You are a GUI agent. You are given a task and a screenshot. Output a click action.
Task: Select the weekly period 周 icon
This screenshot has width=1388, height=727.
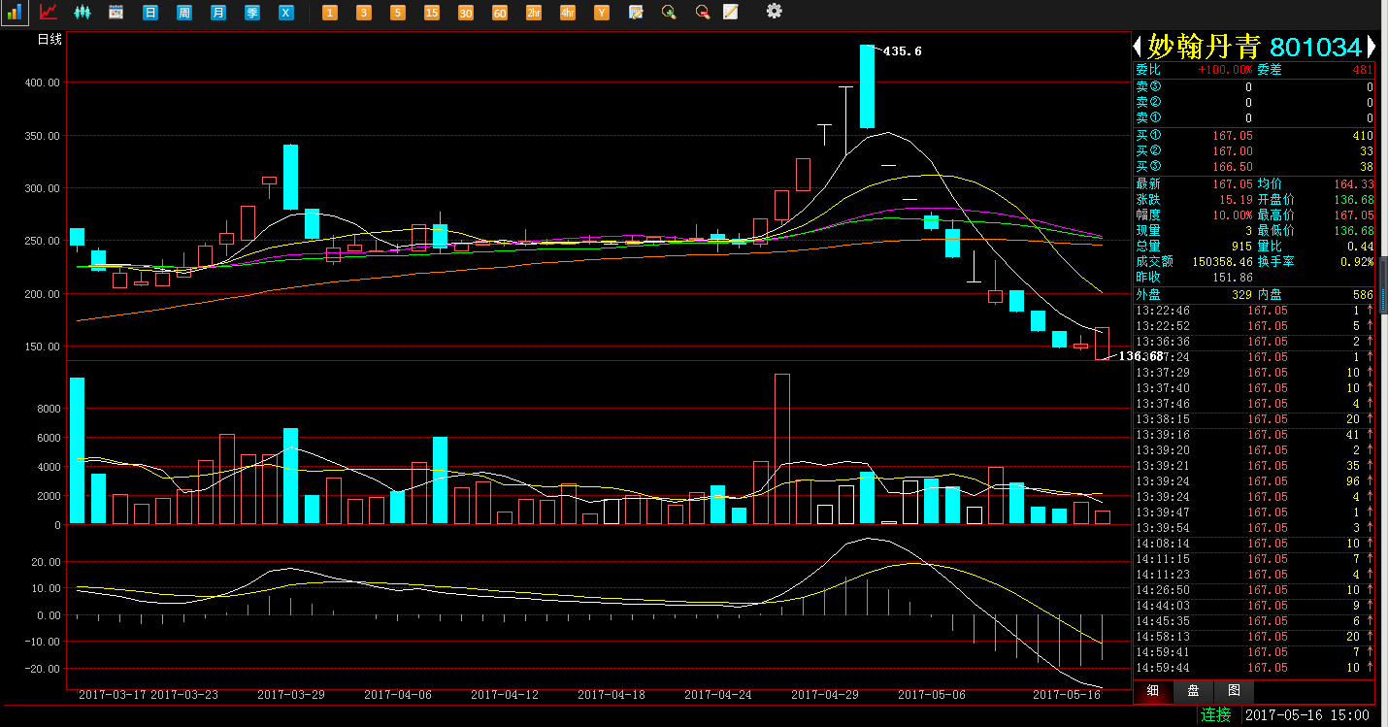tap(183, 13)
